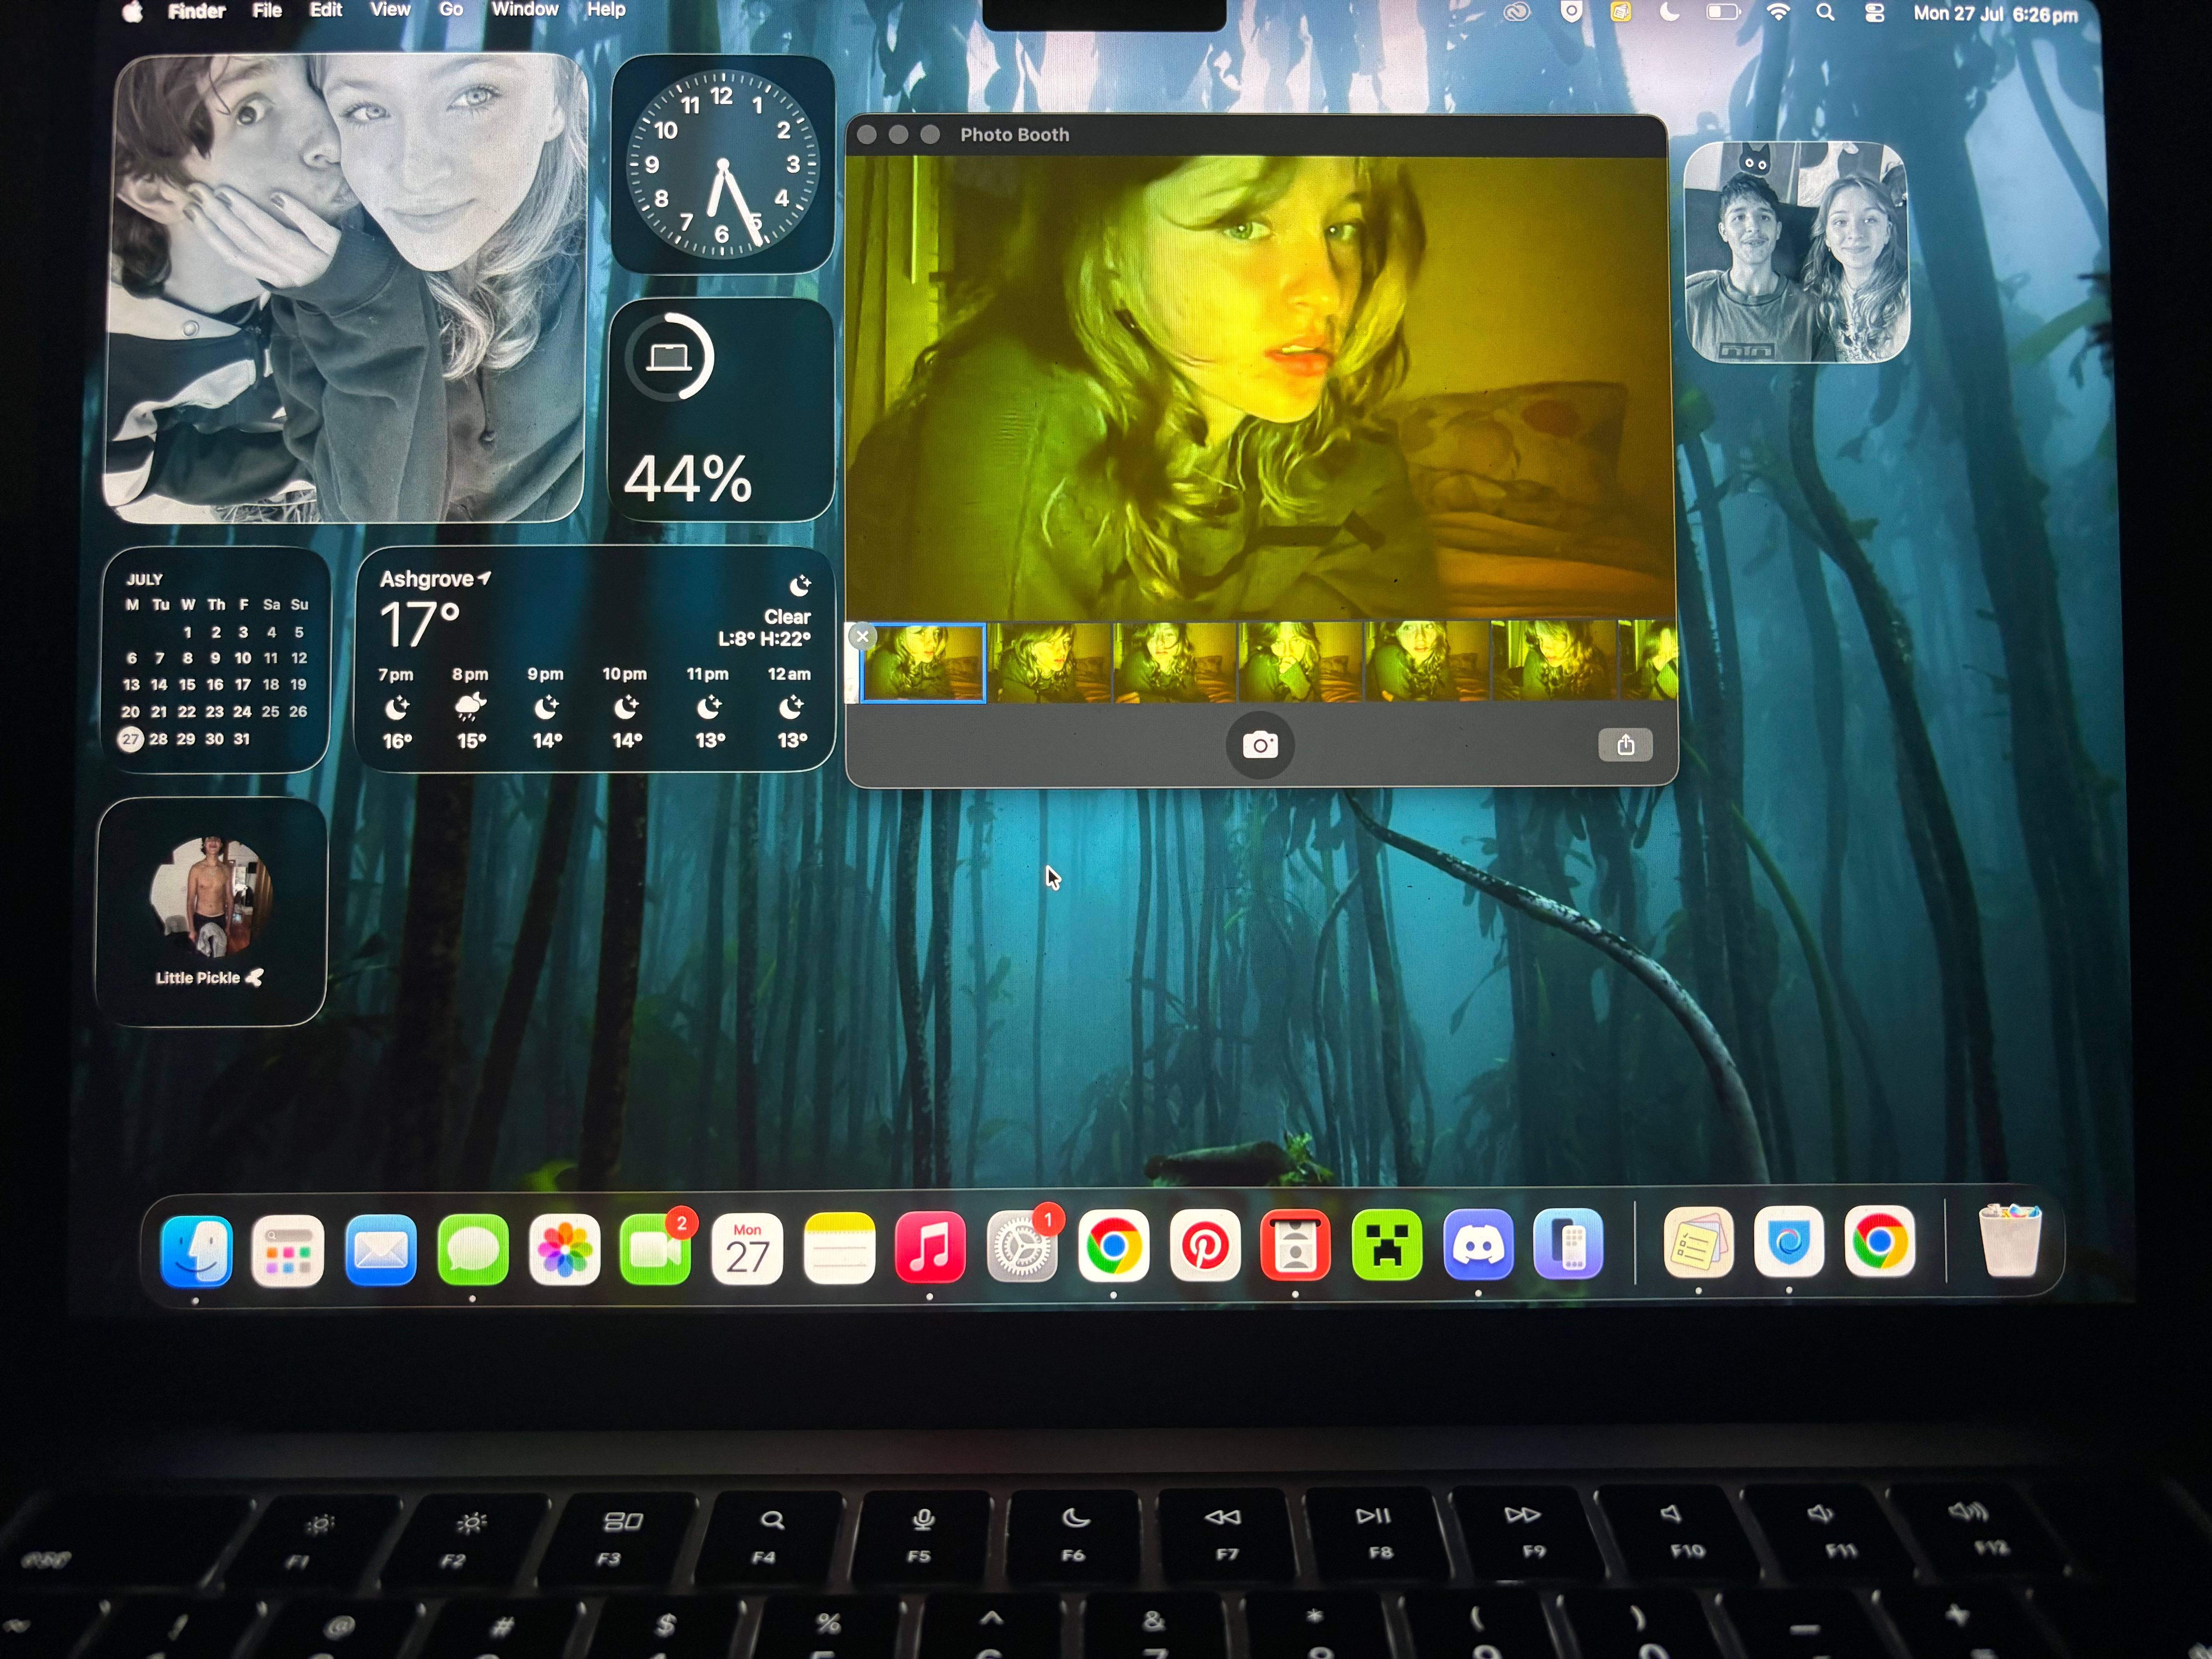This screenshot has height=1659, width=2212.
Task: Open the Calendar app in the Dock
Action: click(x=747, y=1249)
